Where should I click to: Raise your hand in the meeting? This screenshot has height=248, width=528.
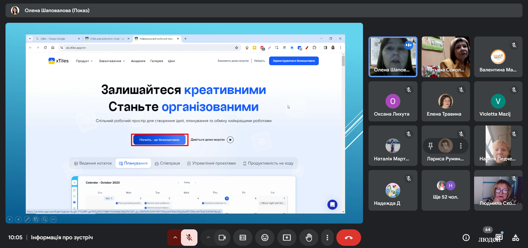coord(309,238)
